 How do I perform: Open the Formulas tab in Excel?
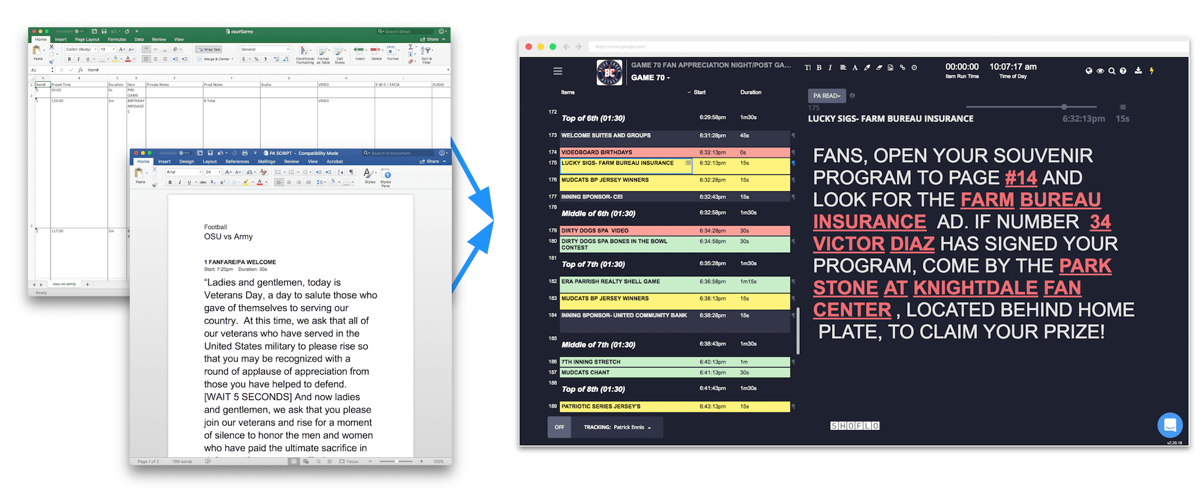click(117, 39)
